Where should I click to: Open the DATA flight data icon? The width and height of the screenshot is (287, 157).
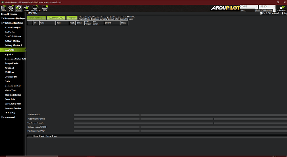[x=3, y=8]
